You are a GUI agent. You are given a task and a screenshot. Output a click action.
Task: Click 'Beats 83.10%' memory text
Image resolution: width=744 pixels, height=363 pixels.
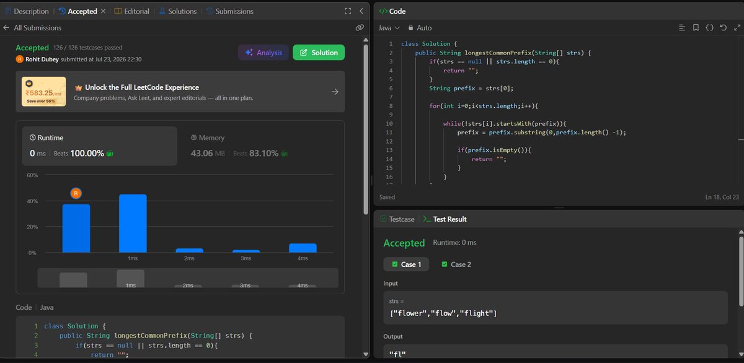(x=256, y=153)
